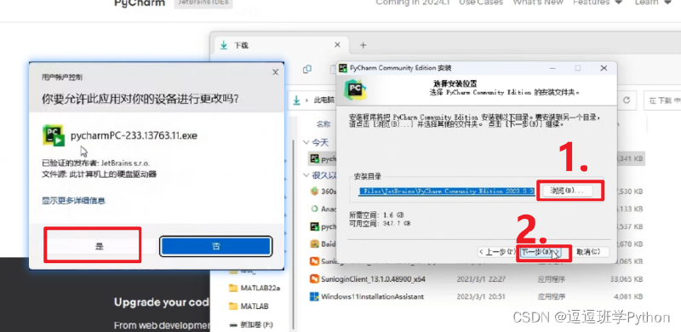This screenshot has height=332, width=681.
Task: Click the download arrow icon in breadcrumb
Action: click(x=296, y=100)
